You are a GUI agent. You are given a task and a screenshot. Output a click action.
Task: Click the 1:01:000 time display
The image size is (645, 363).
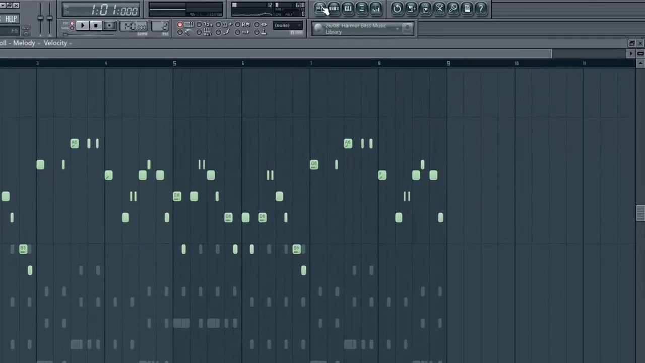[101, 10]
